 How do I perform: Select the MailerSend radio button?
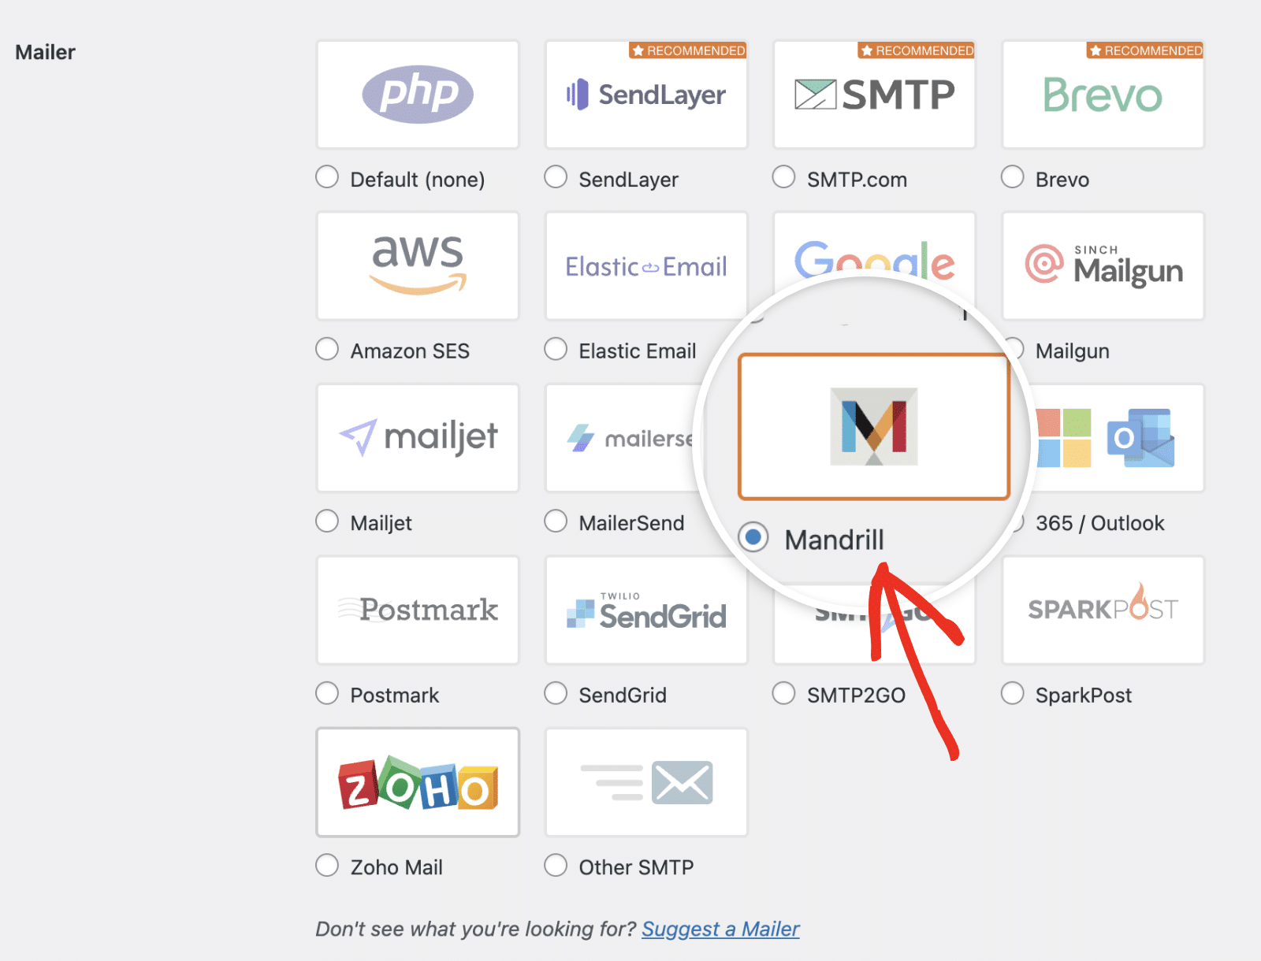(556, 521)
